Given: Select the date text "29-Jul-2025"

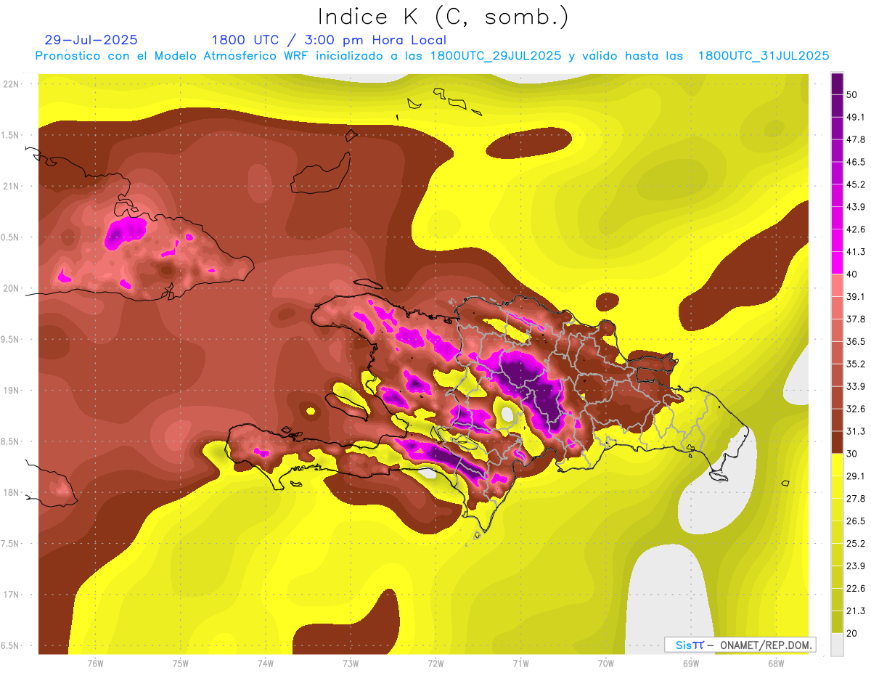Looking at the screenshot, I should click(91, 40).
